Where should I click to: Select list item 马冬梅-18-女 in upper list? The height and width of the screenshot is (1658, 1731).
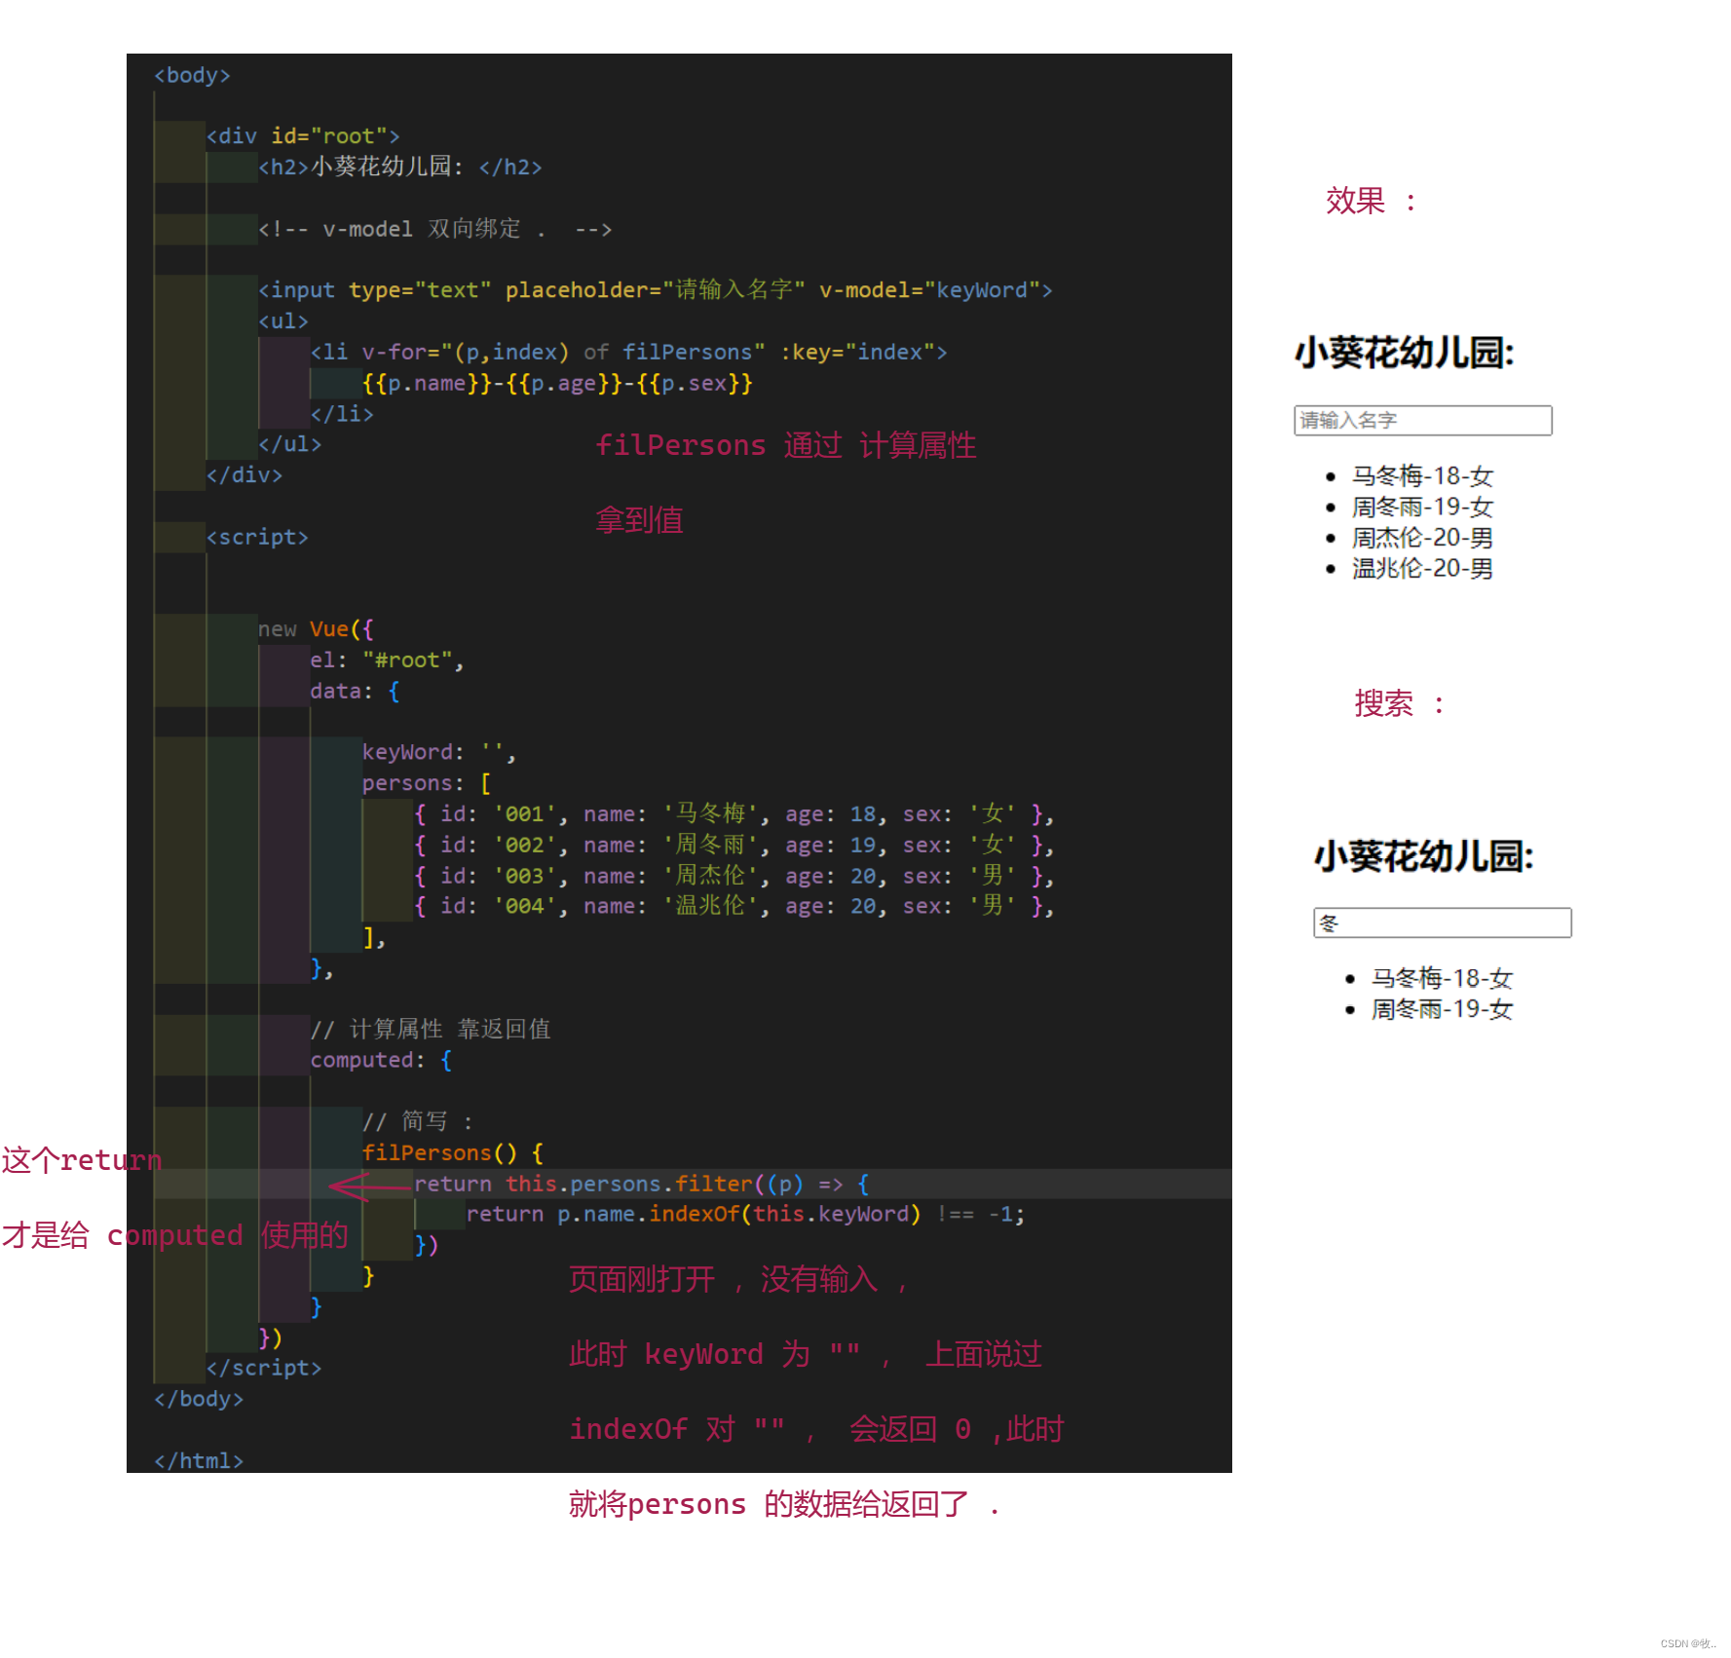point(1421,475)
